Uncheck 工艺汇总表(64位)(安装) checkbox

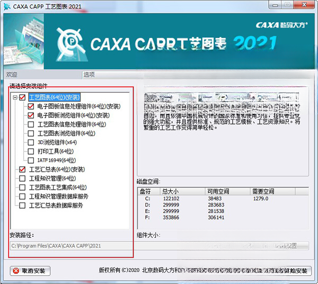coord(22,169)
